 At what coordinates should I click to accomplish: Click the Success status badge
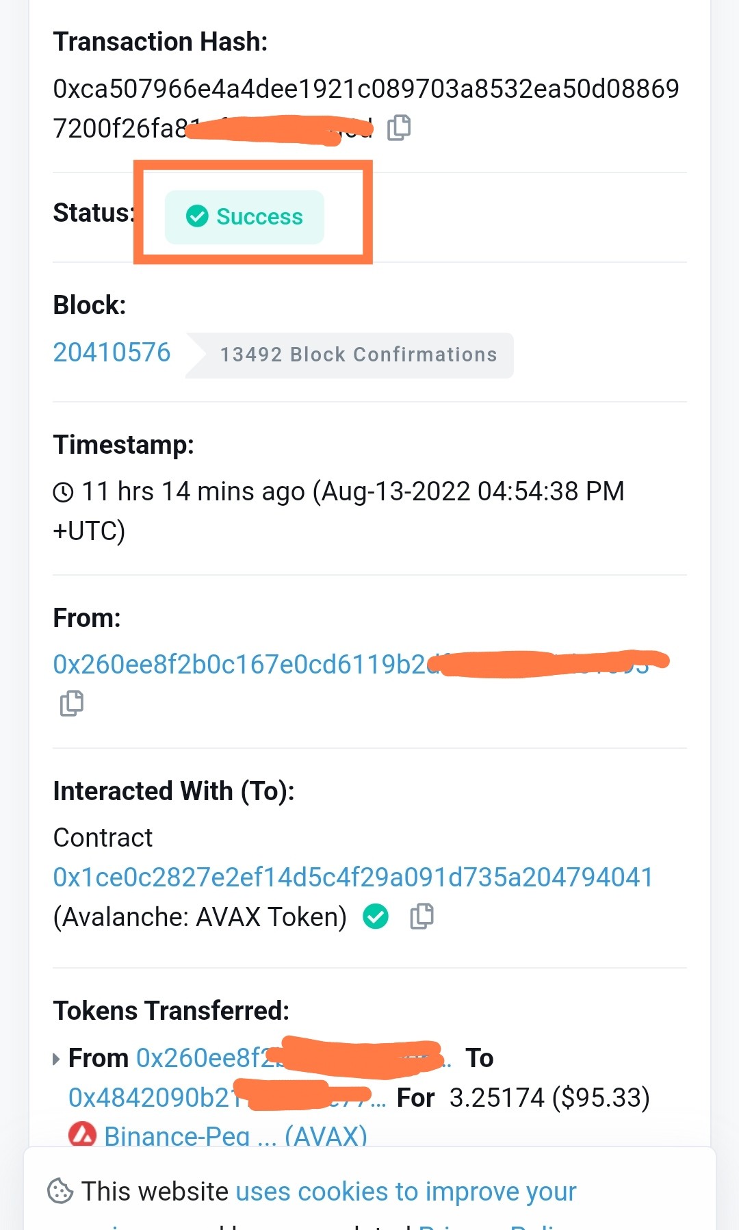244,216
